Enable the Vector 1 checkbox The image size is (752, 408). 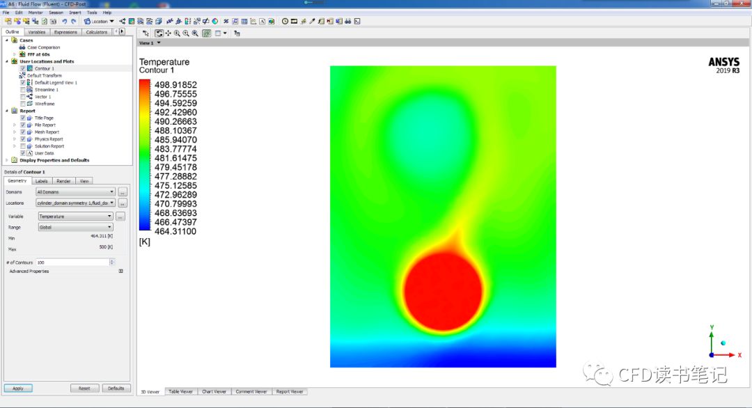click(22, 97)
